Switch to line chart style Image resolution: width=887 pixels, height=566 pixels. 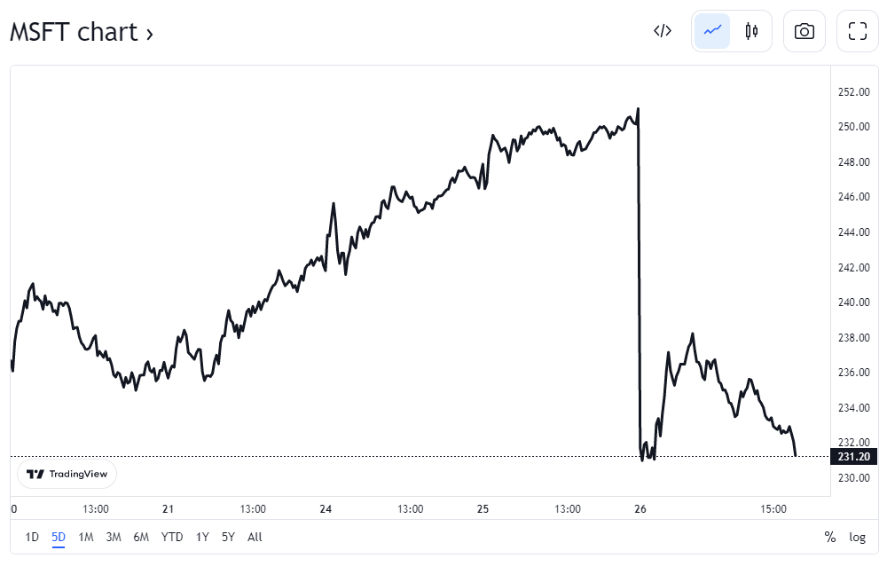pos(712,31)
